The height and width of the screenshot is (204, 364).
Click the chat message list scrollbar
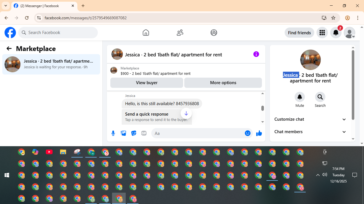[x=262, y=108]
